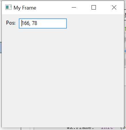The width and height of the screenshot is (126, 130).
Task: Click the green mark at right edge
Action: [125, 29]
